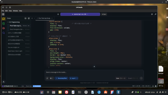Open the wrench settings icon at top right
The height and width of the screenshot is (95, 168).
coord(155,14)
